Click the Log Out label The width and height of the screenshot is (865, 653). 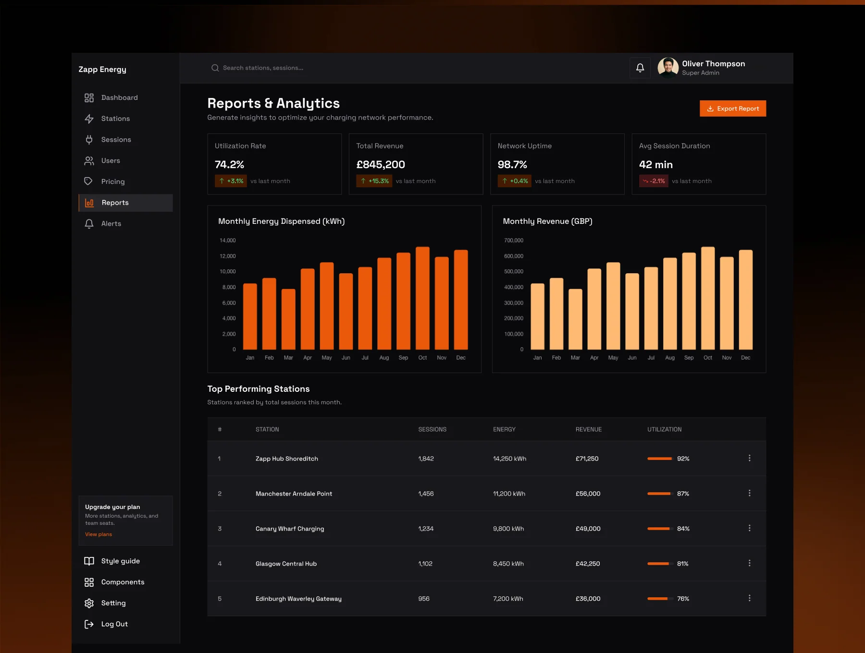tap(114, 624)
